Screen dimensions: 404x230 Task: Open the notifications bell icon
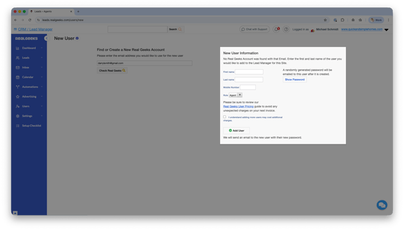tap(276, 30)
